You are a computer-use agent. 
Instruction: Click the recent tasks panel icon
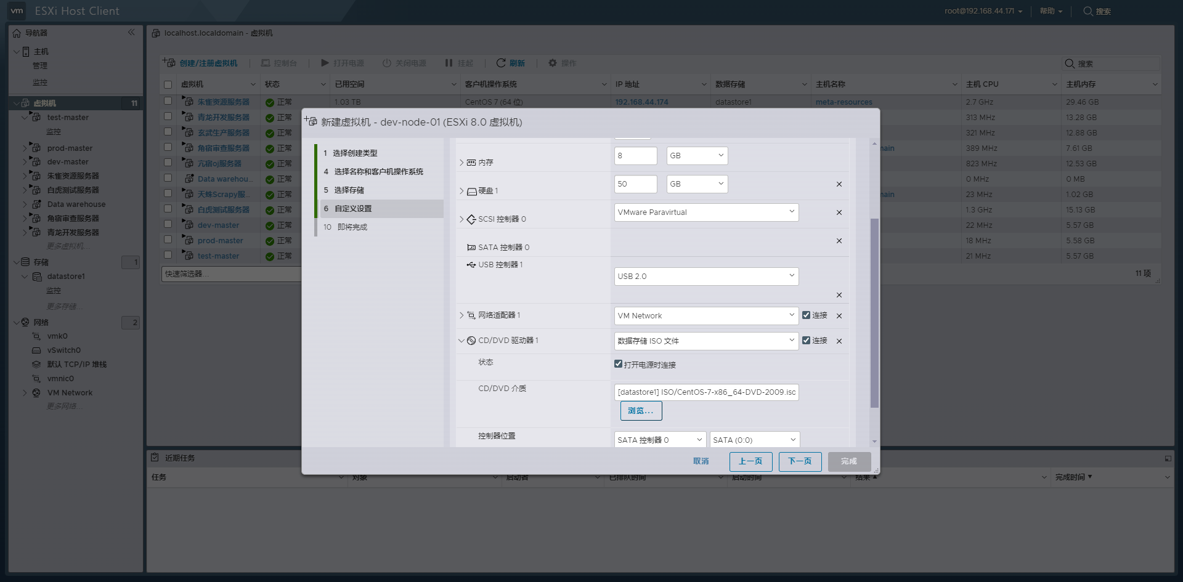pyautogui.click(x=155, y=457)
